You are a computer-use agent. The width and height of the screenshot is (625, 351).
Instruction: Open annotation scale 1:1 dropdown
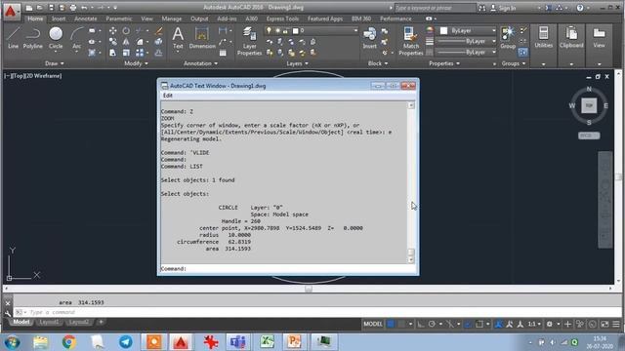pos(534,324)
